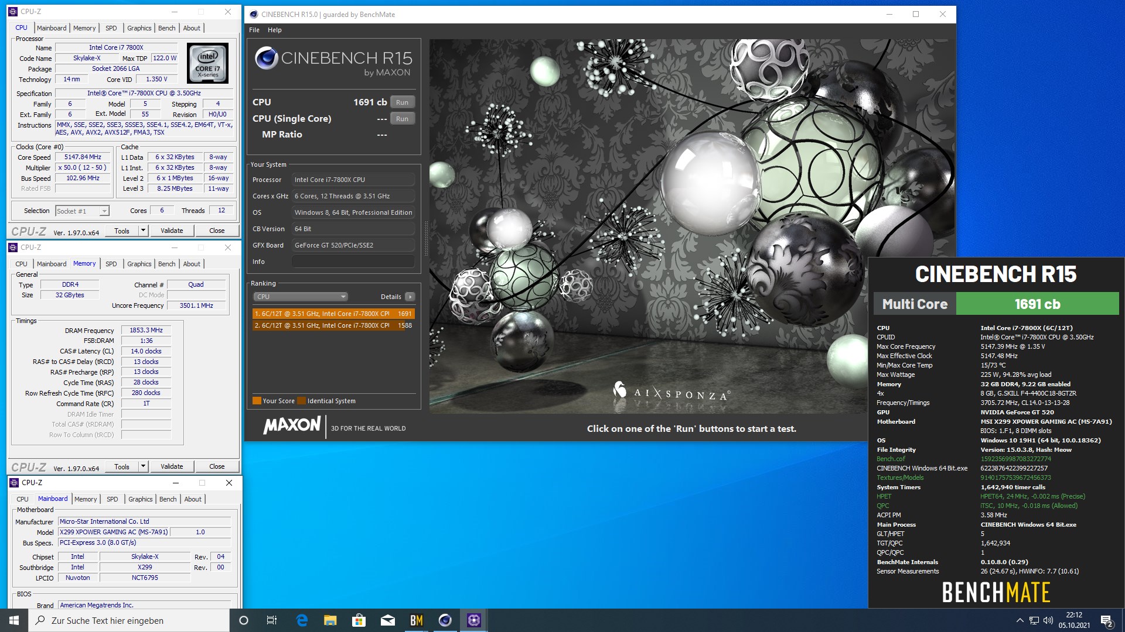Expand Tools arrow in Memory CPU-Z window
This screenshot has height=632, width=1125.
click(x=143, y=466)
